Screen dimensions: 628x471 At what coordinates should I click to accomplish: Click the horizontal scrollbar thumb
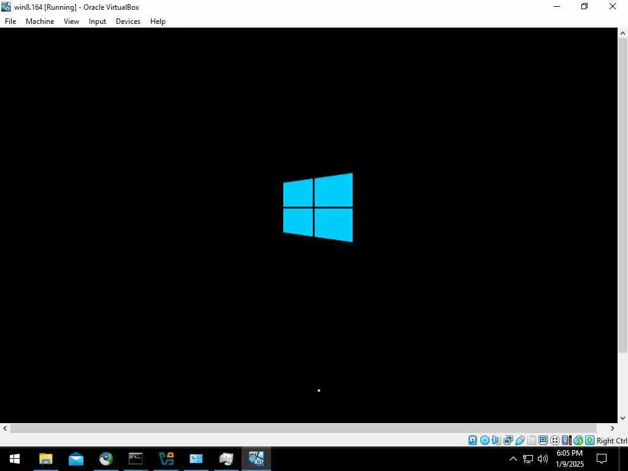[x=303, y=428]
